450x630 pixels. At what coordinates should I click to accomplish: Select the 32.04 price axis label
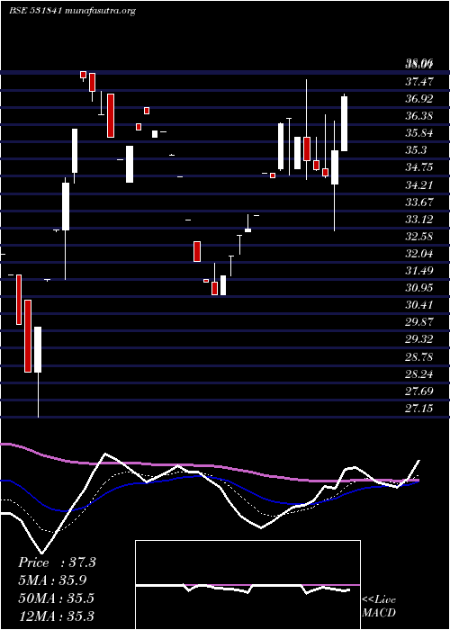click(x=419, y=254)
